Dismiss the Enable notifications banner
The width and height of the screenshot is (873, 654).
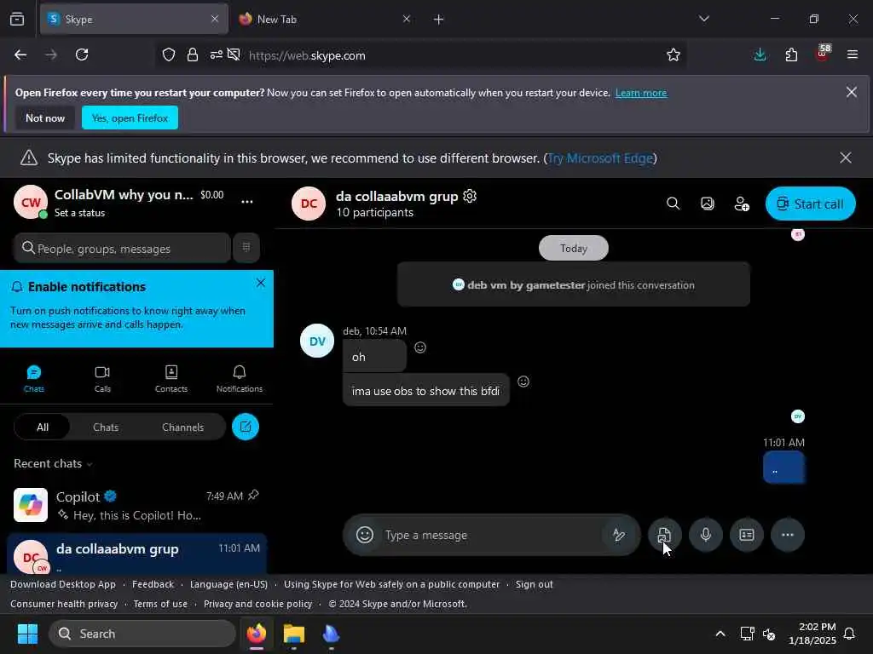[x=261, y=283]
